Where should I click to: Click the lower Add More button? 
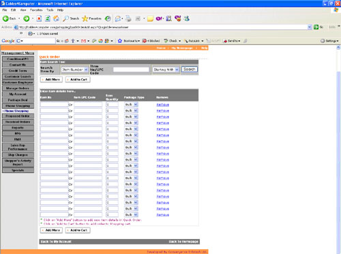click(51, 230)
